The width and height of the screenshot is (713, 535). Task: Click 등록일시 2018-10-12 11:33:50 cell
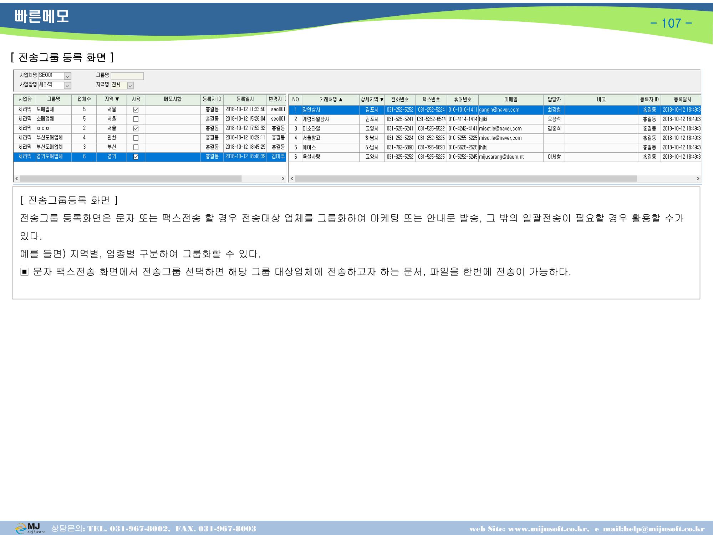pos(245,110)
